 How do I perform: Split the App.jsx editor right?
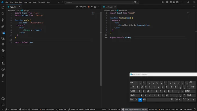pyautogui.click(x=95, y=7)
